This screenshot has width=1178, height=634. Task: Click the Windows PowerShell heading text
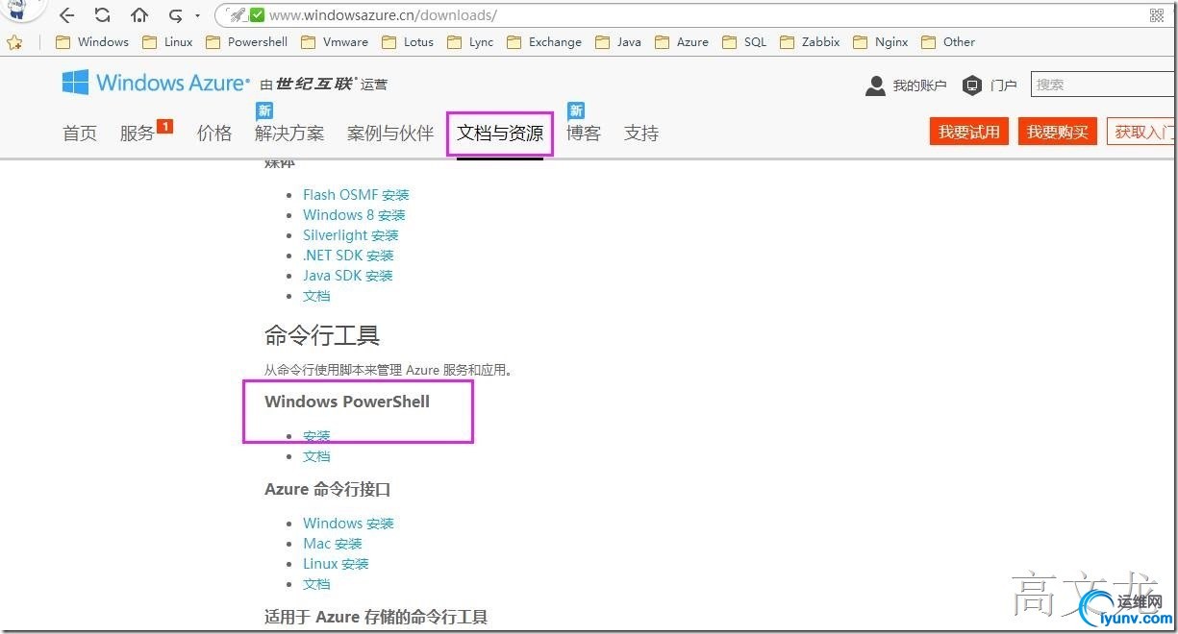[347, 402]
